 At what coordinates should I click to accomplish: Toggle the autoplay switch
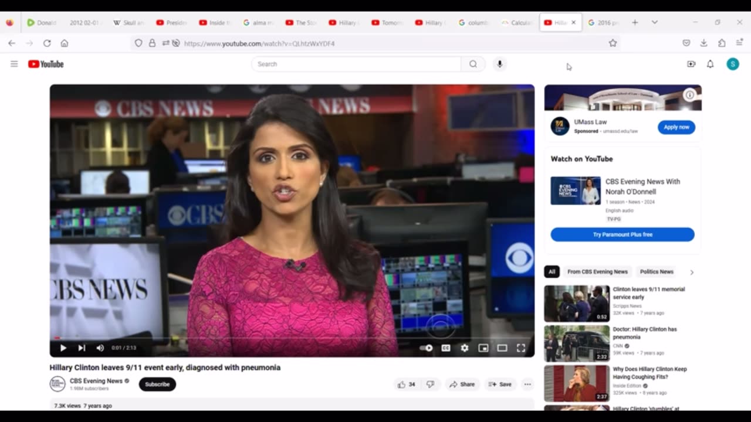[427, 348]
